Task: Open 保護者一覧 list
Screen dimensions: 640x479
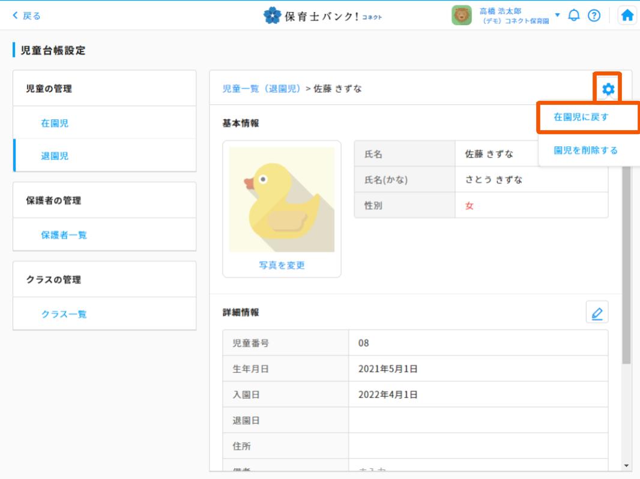Action: click(x=64, y=235)
